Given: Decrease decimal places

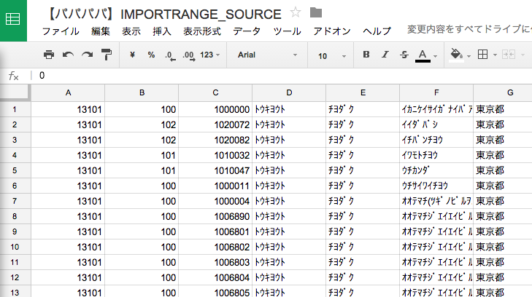Looking at the screenshot, I should [x=170, y=55].
